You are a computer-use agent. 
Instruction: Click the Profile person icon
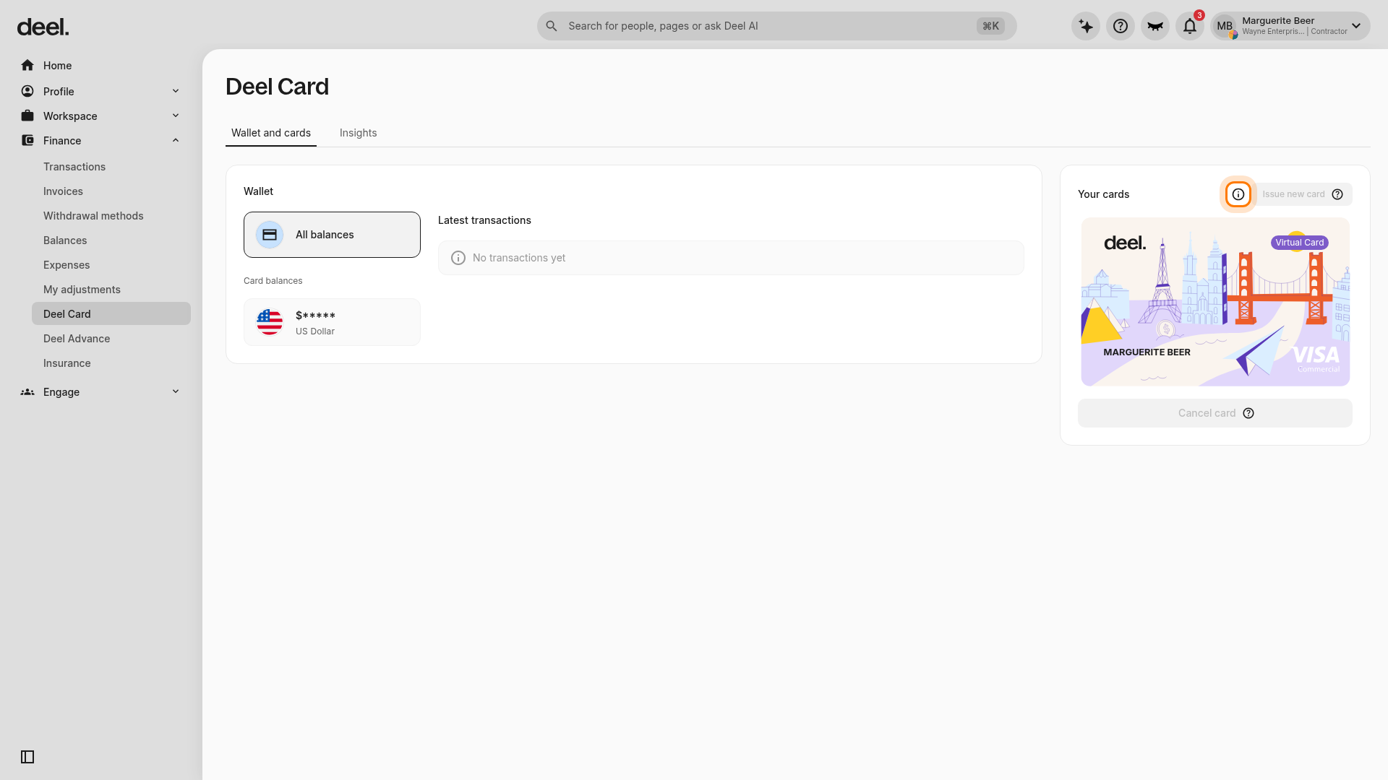[x=27, y=91]
